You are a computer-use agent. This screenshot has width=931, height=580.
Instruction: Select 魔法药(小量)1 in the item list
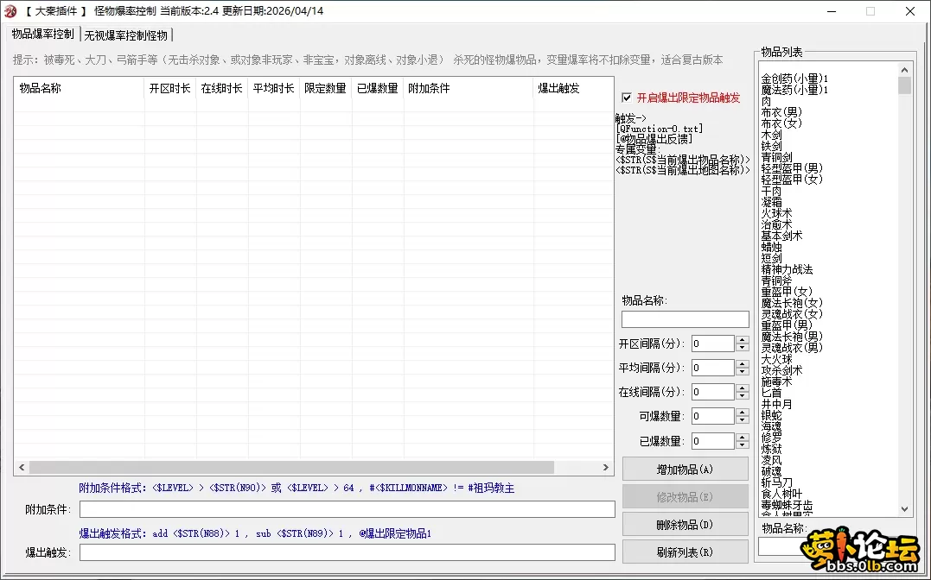794,90
